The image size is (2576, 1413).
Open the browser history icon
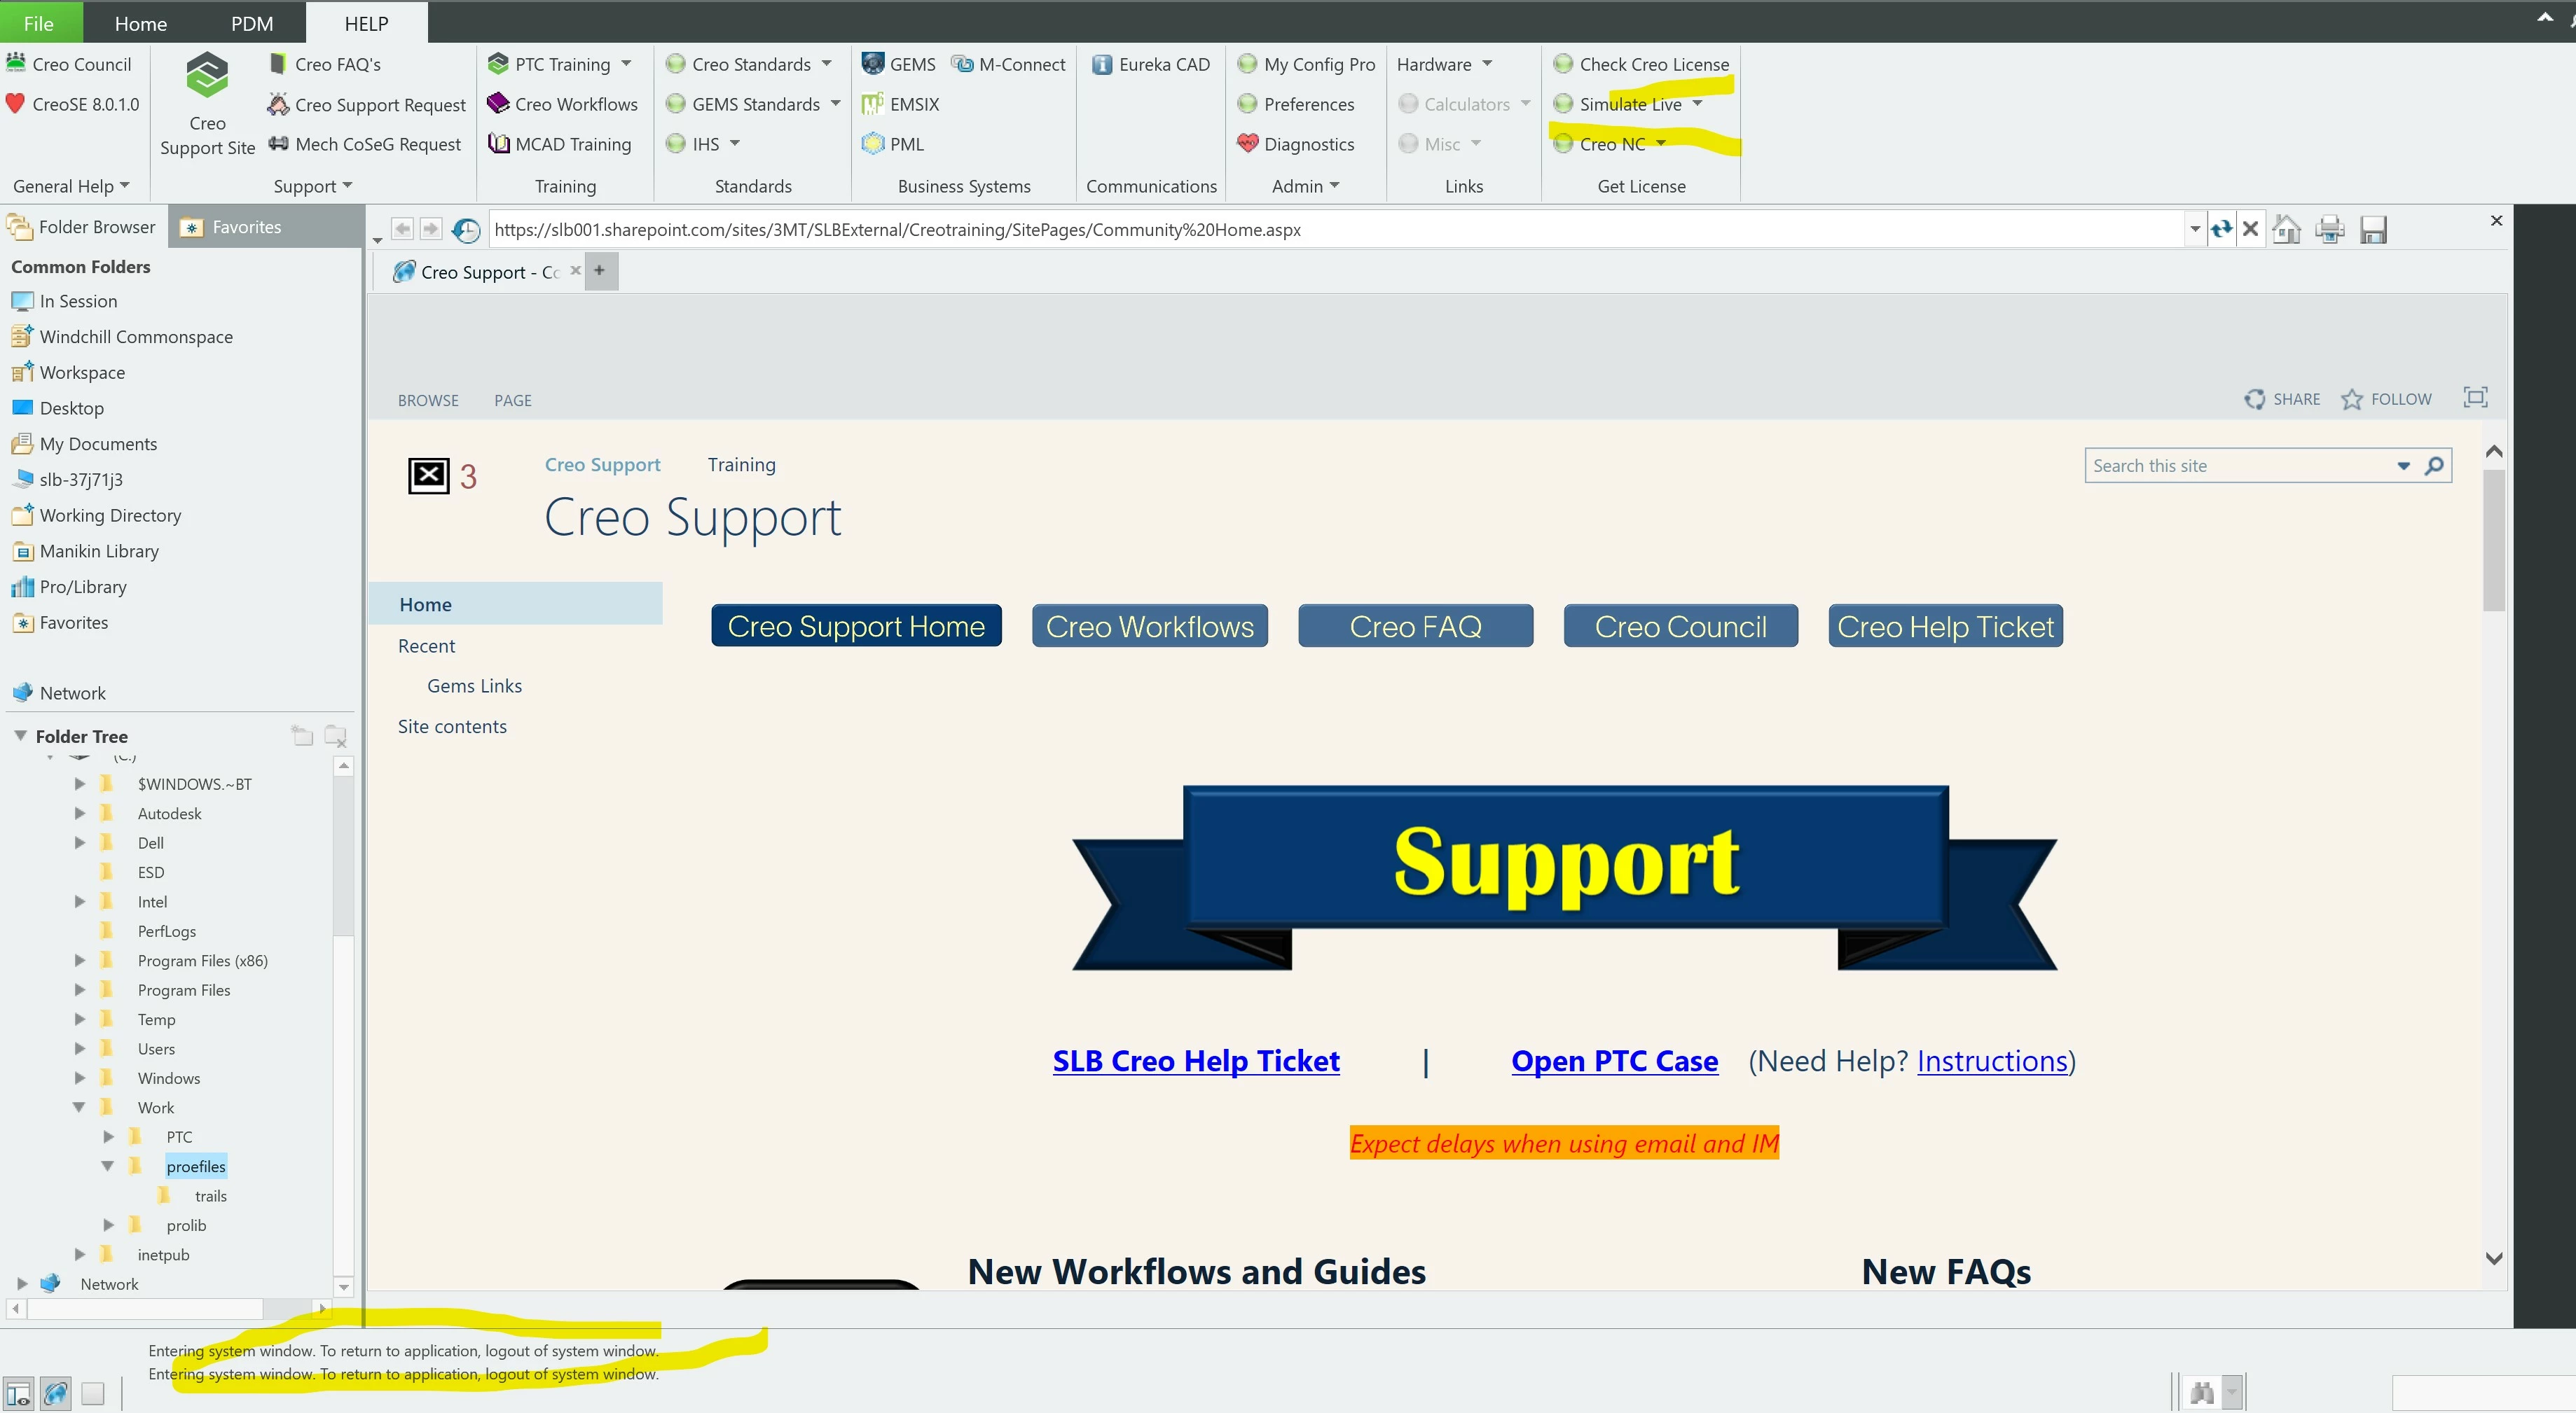pos(465,230)
